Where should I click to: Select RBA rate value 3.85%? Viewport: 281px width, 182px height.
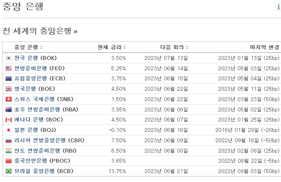coord(119,110)
